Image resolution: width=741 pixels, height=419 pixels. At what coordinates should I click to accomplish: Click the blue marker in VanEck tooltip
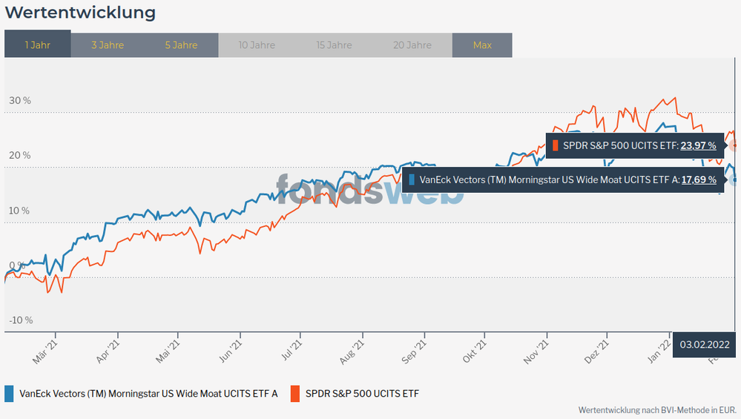[412, 179]
